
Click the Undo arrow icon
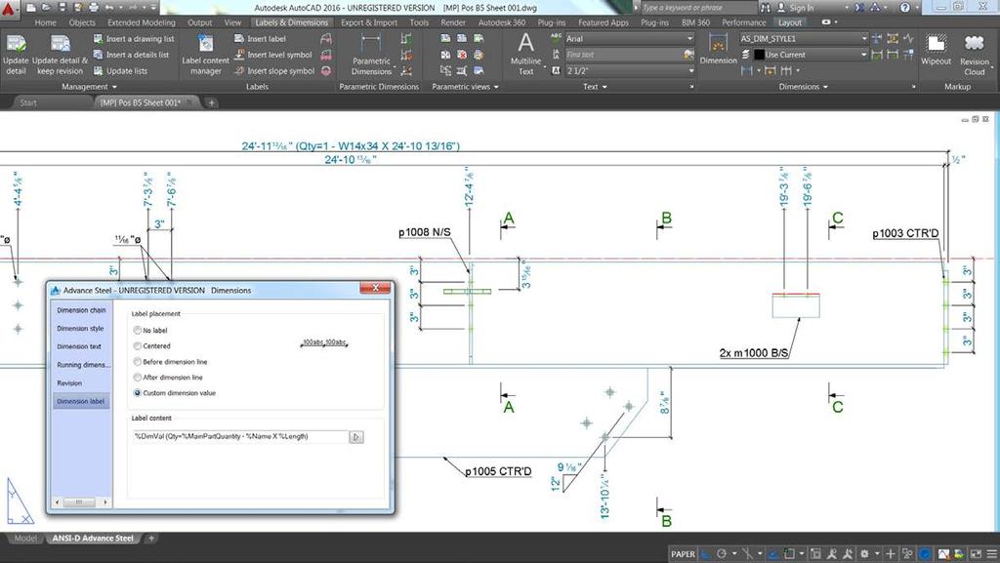(x=109, y=8)
